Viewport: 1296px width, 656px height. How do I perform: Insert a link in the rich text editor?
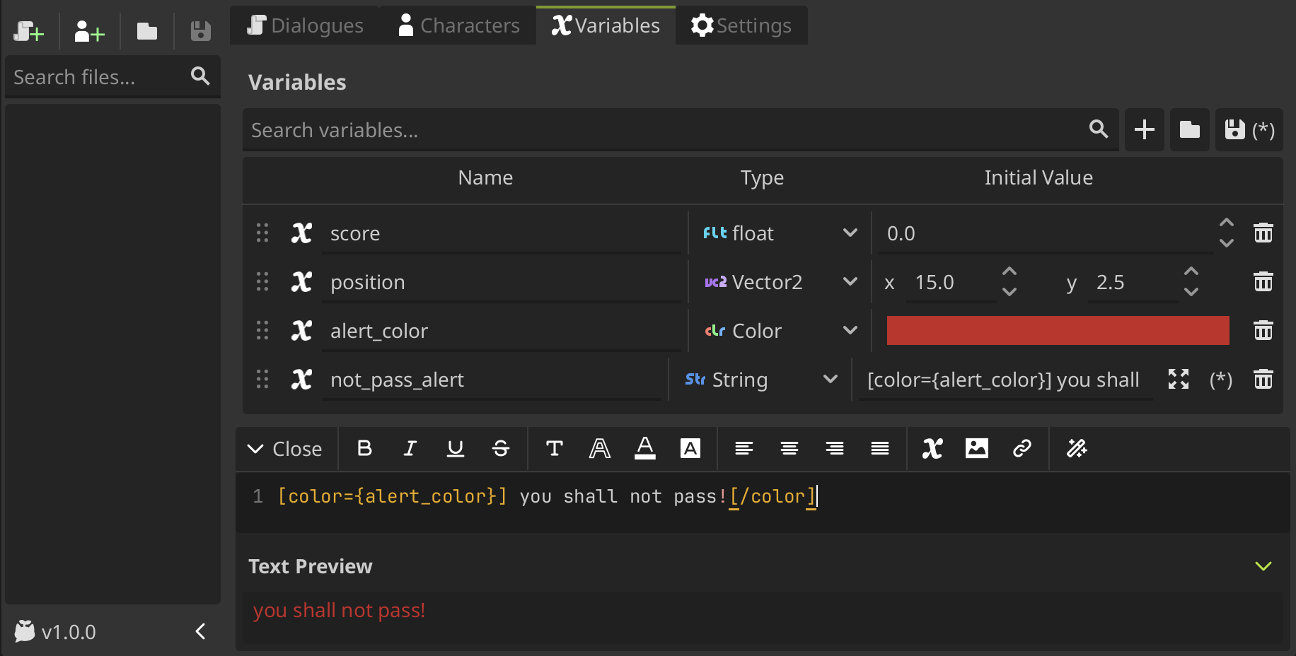[x=1022, y=448]
